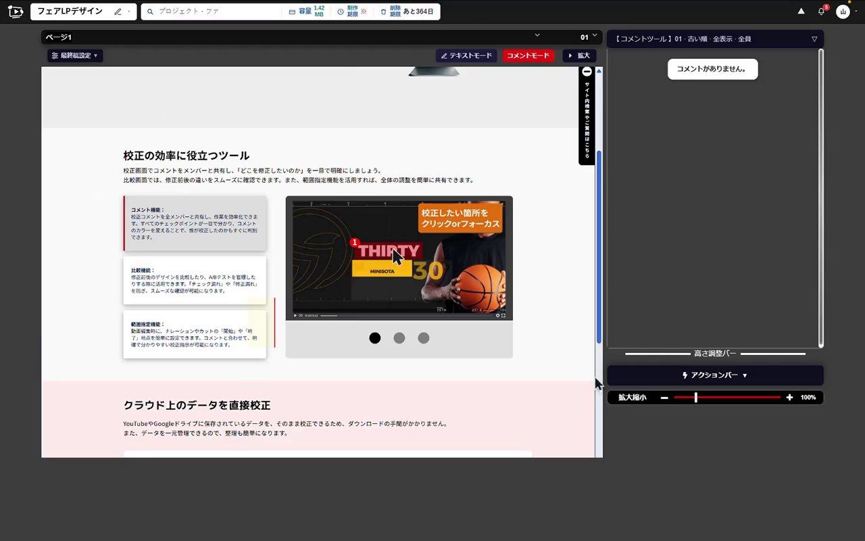This screenshot has width=865, height=541.
Task: Click the 制作期限 clock icon
Action: tap(341, 11)
